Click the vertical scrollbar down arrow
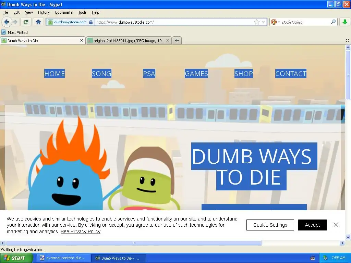The width and height of the screenshot is (351, 263). pos(348,237)
